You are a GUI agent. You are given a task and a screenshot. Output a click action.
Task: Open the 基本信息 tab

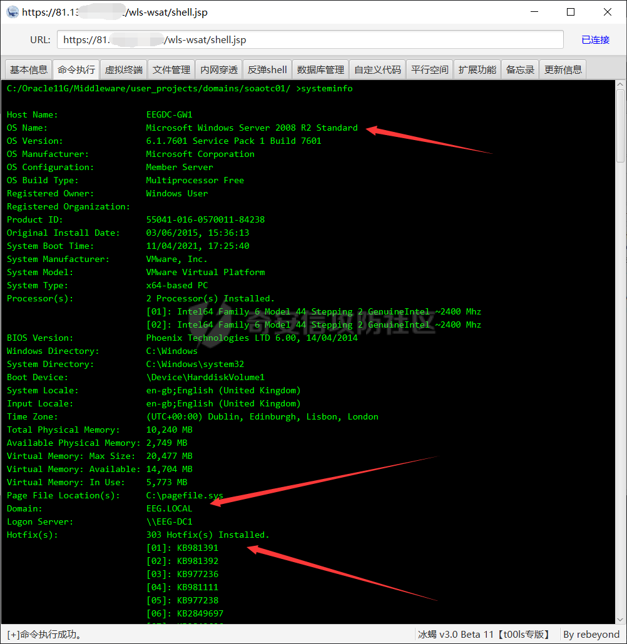coord(29,69)
